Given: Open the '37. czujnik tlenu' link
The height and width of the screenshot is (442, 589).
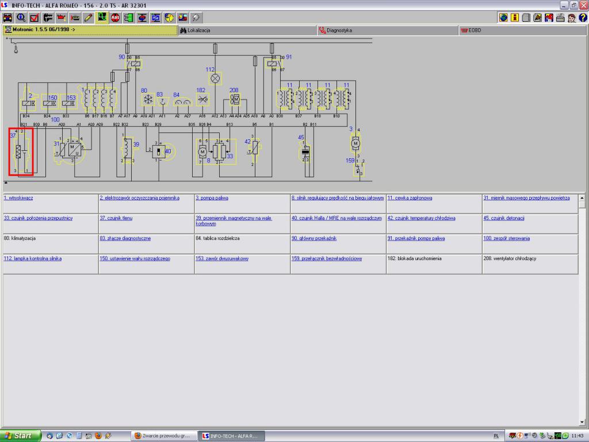Looking at the screenshot, I should pos(116,218).
